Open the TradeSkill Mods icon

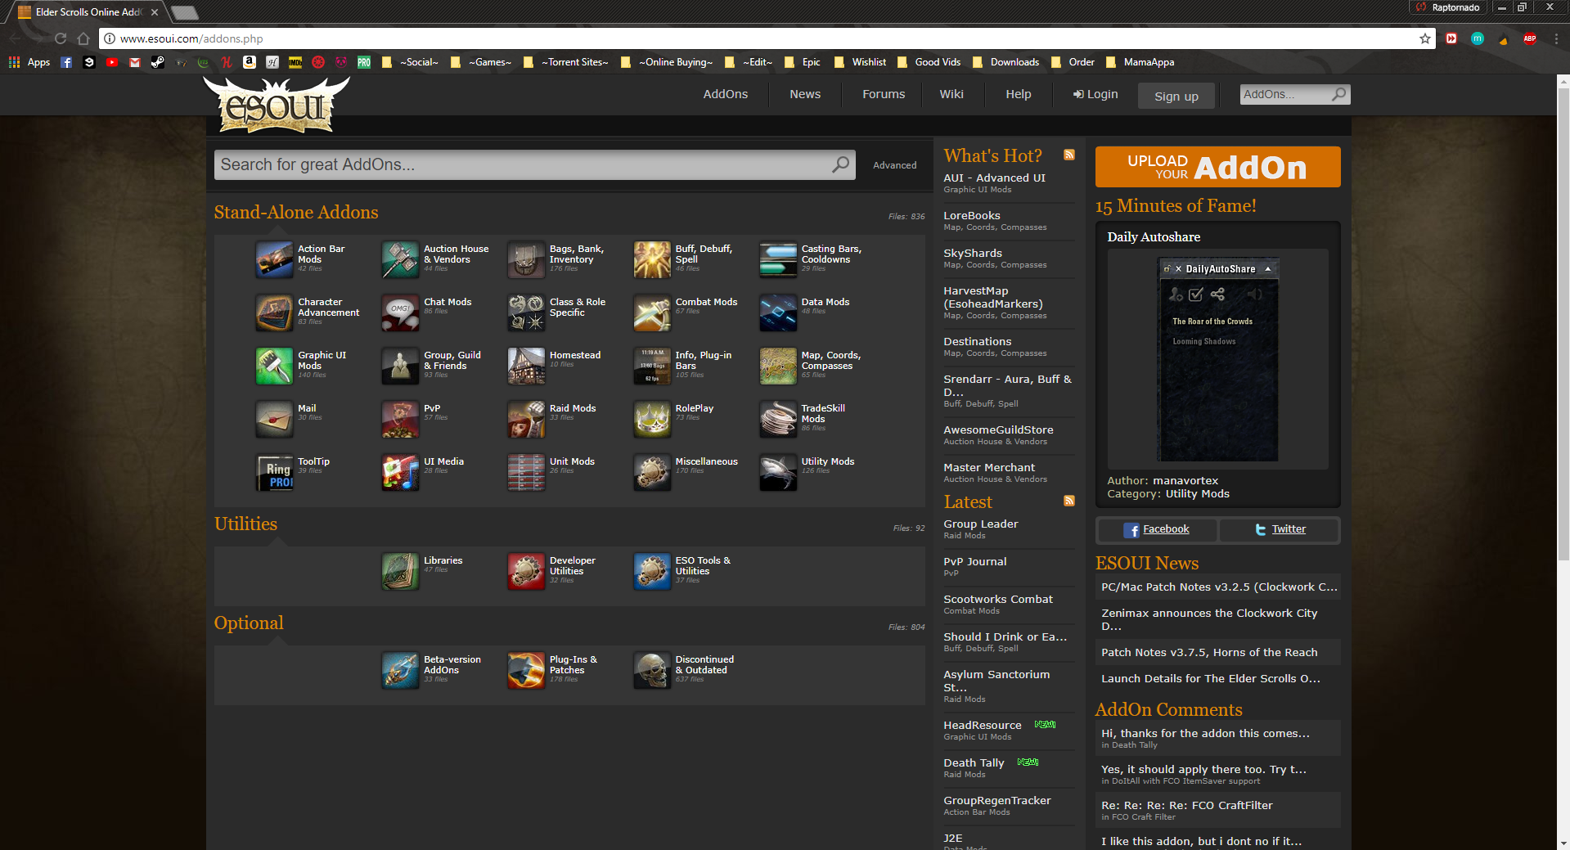tap(778, 420)
